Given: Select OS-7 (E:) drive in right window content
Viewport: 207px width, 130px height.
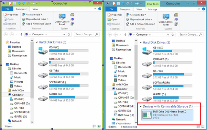Looking at the screenshot, I should click(x=167, y=74).
